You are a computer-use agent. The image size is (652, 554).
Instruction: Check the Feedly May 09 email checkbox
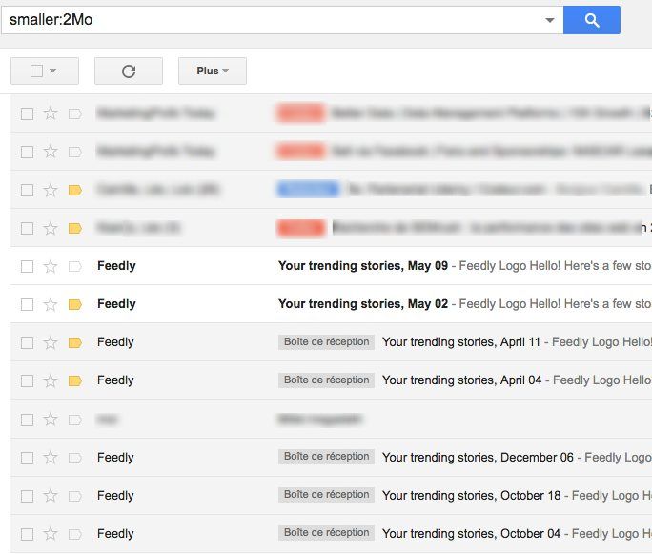pyautogui.click(x=27, y=266)
